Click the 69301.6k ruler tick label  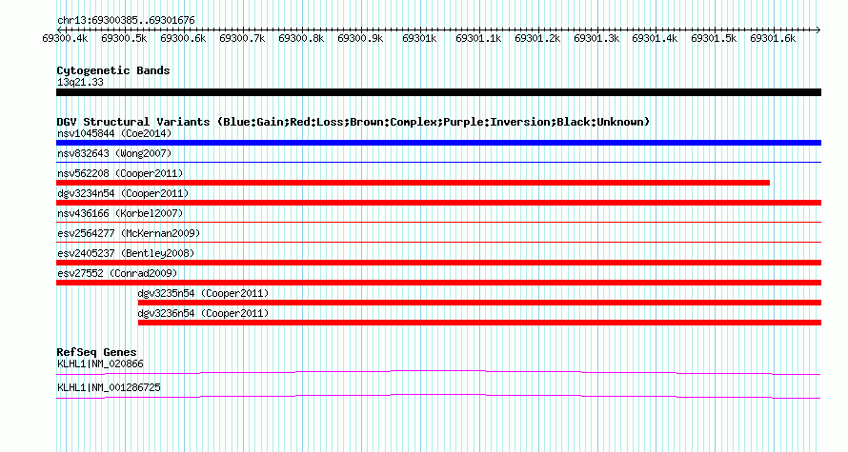click(x=773, y=39)
